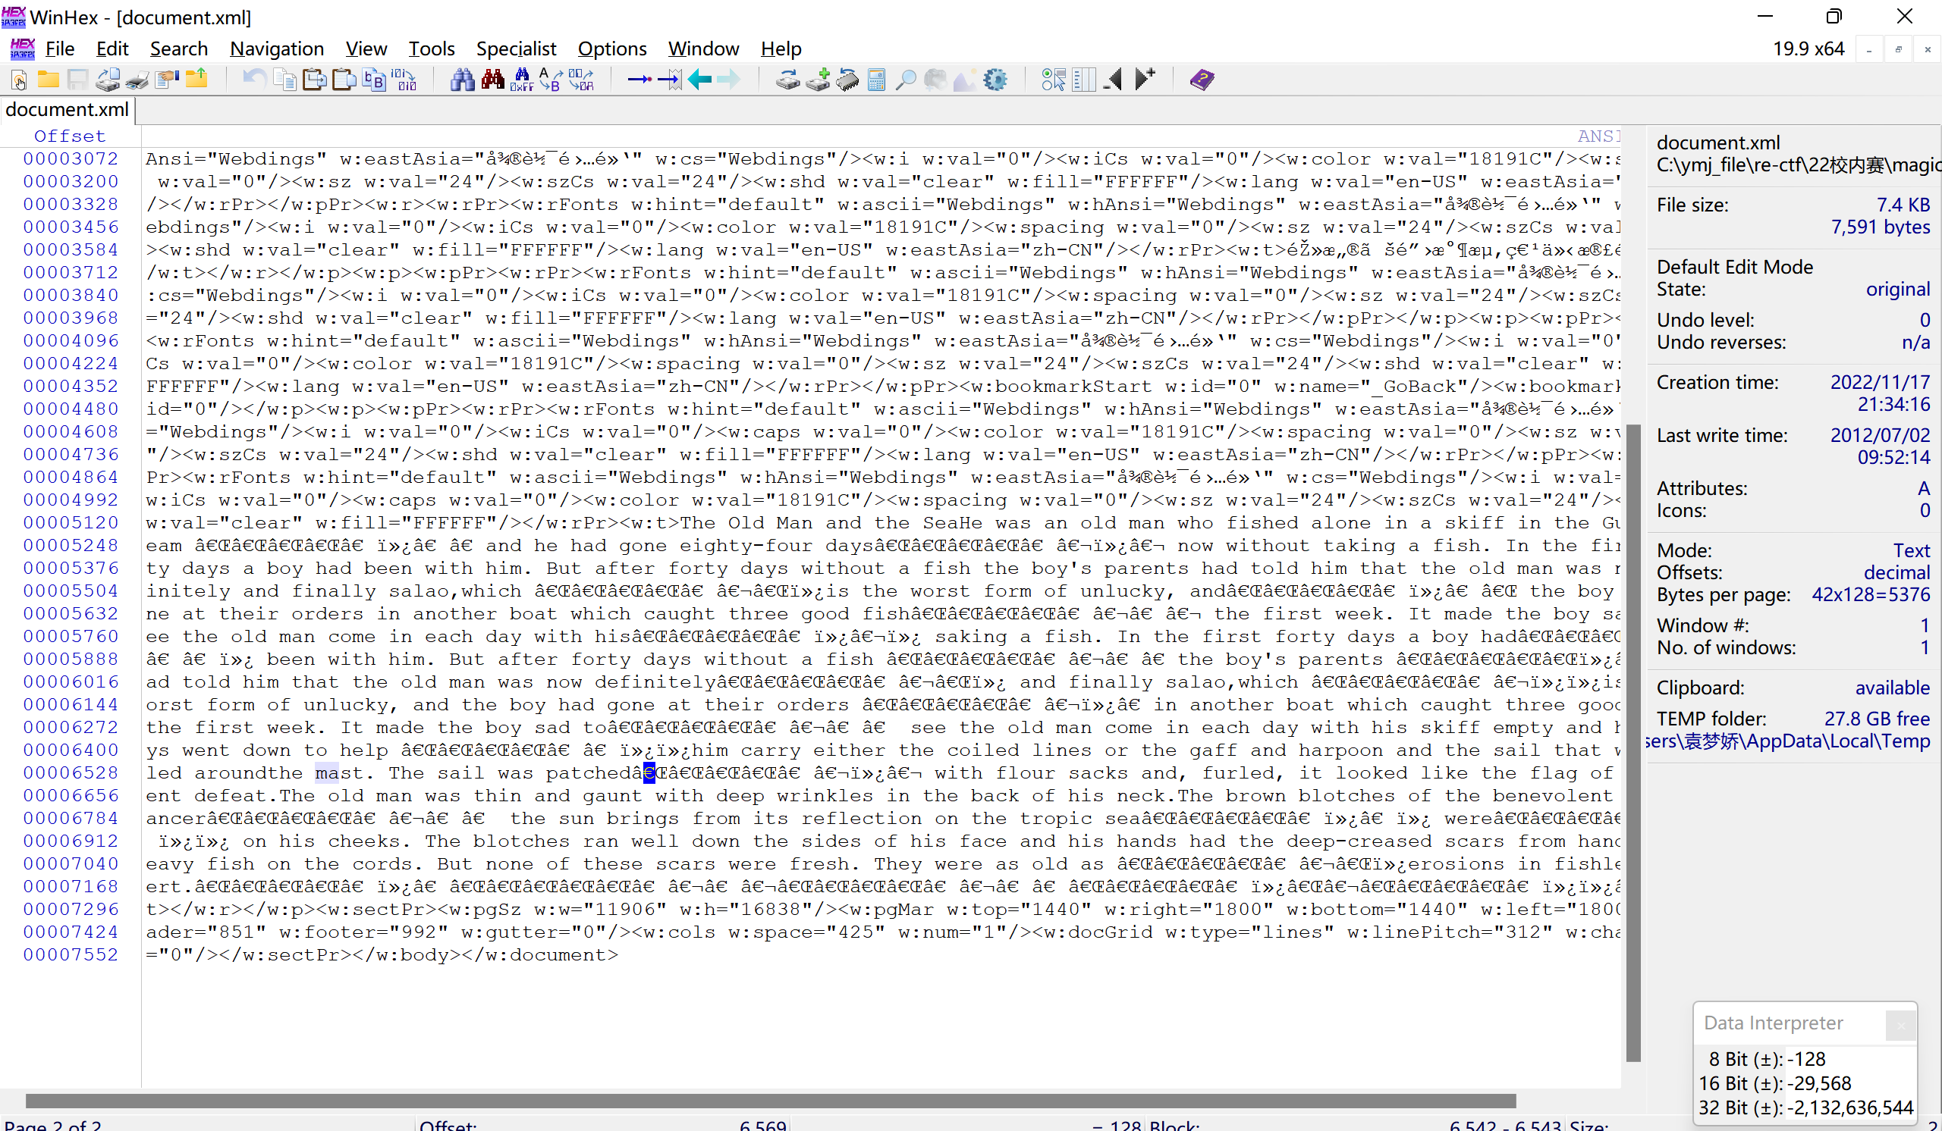The image size is (1942, 1131).
Task: Click the horizontal scrollbar at bottom
Action: point(771,1100)
